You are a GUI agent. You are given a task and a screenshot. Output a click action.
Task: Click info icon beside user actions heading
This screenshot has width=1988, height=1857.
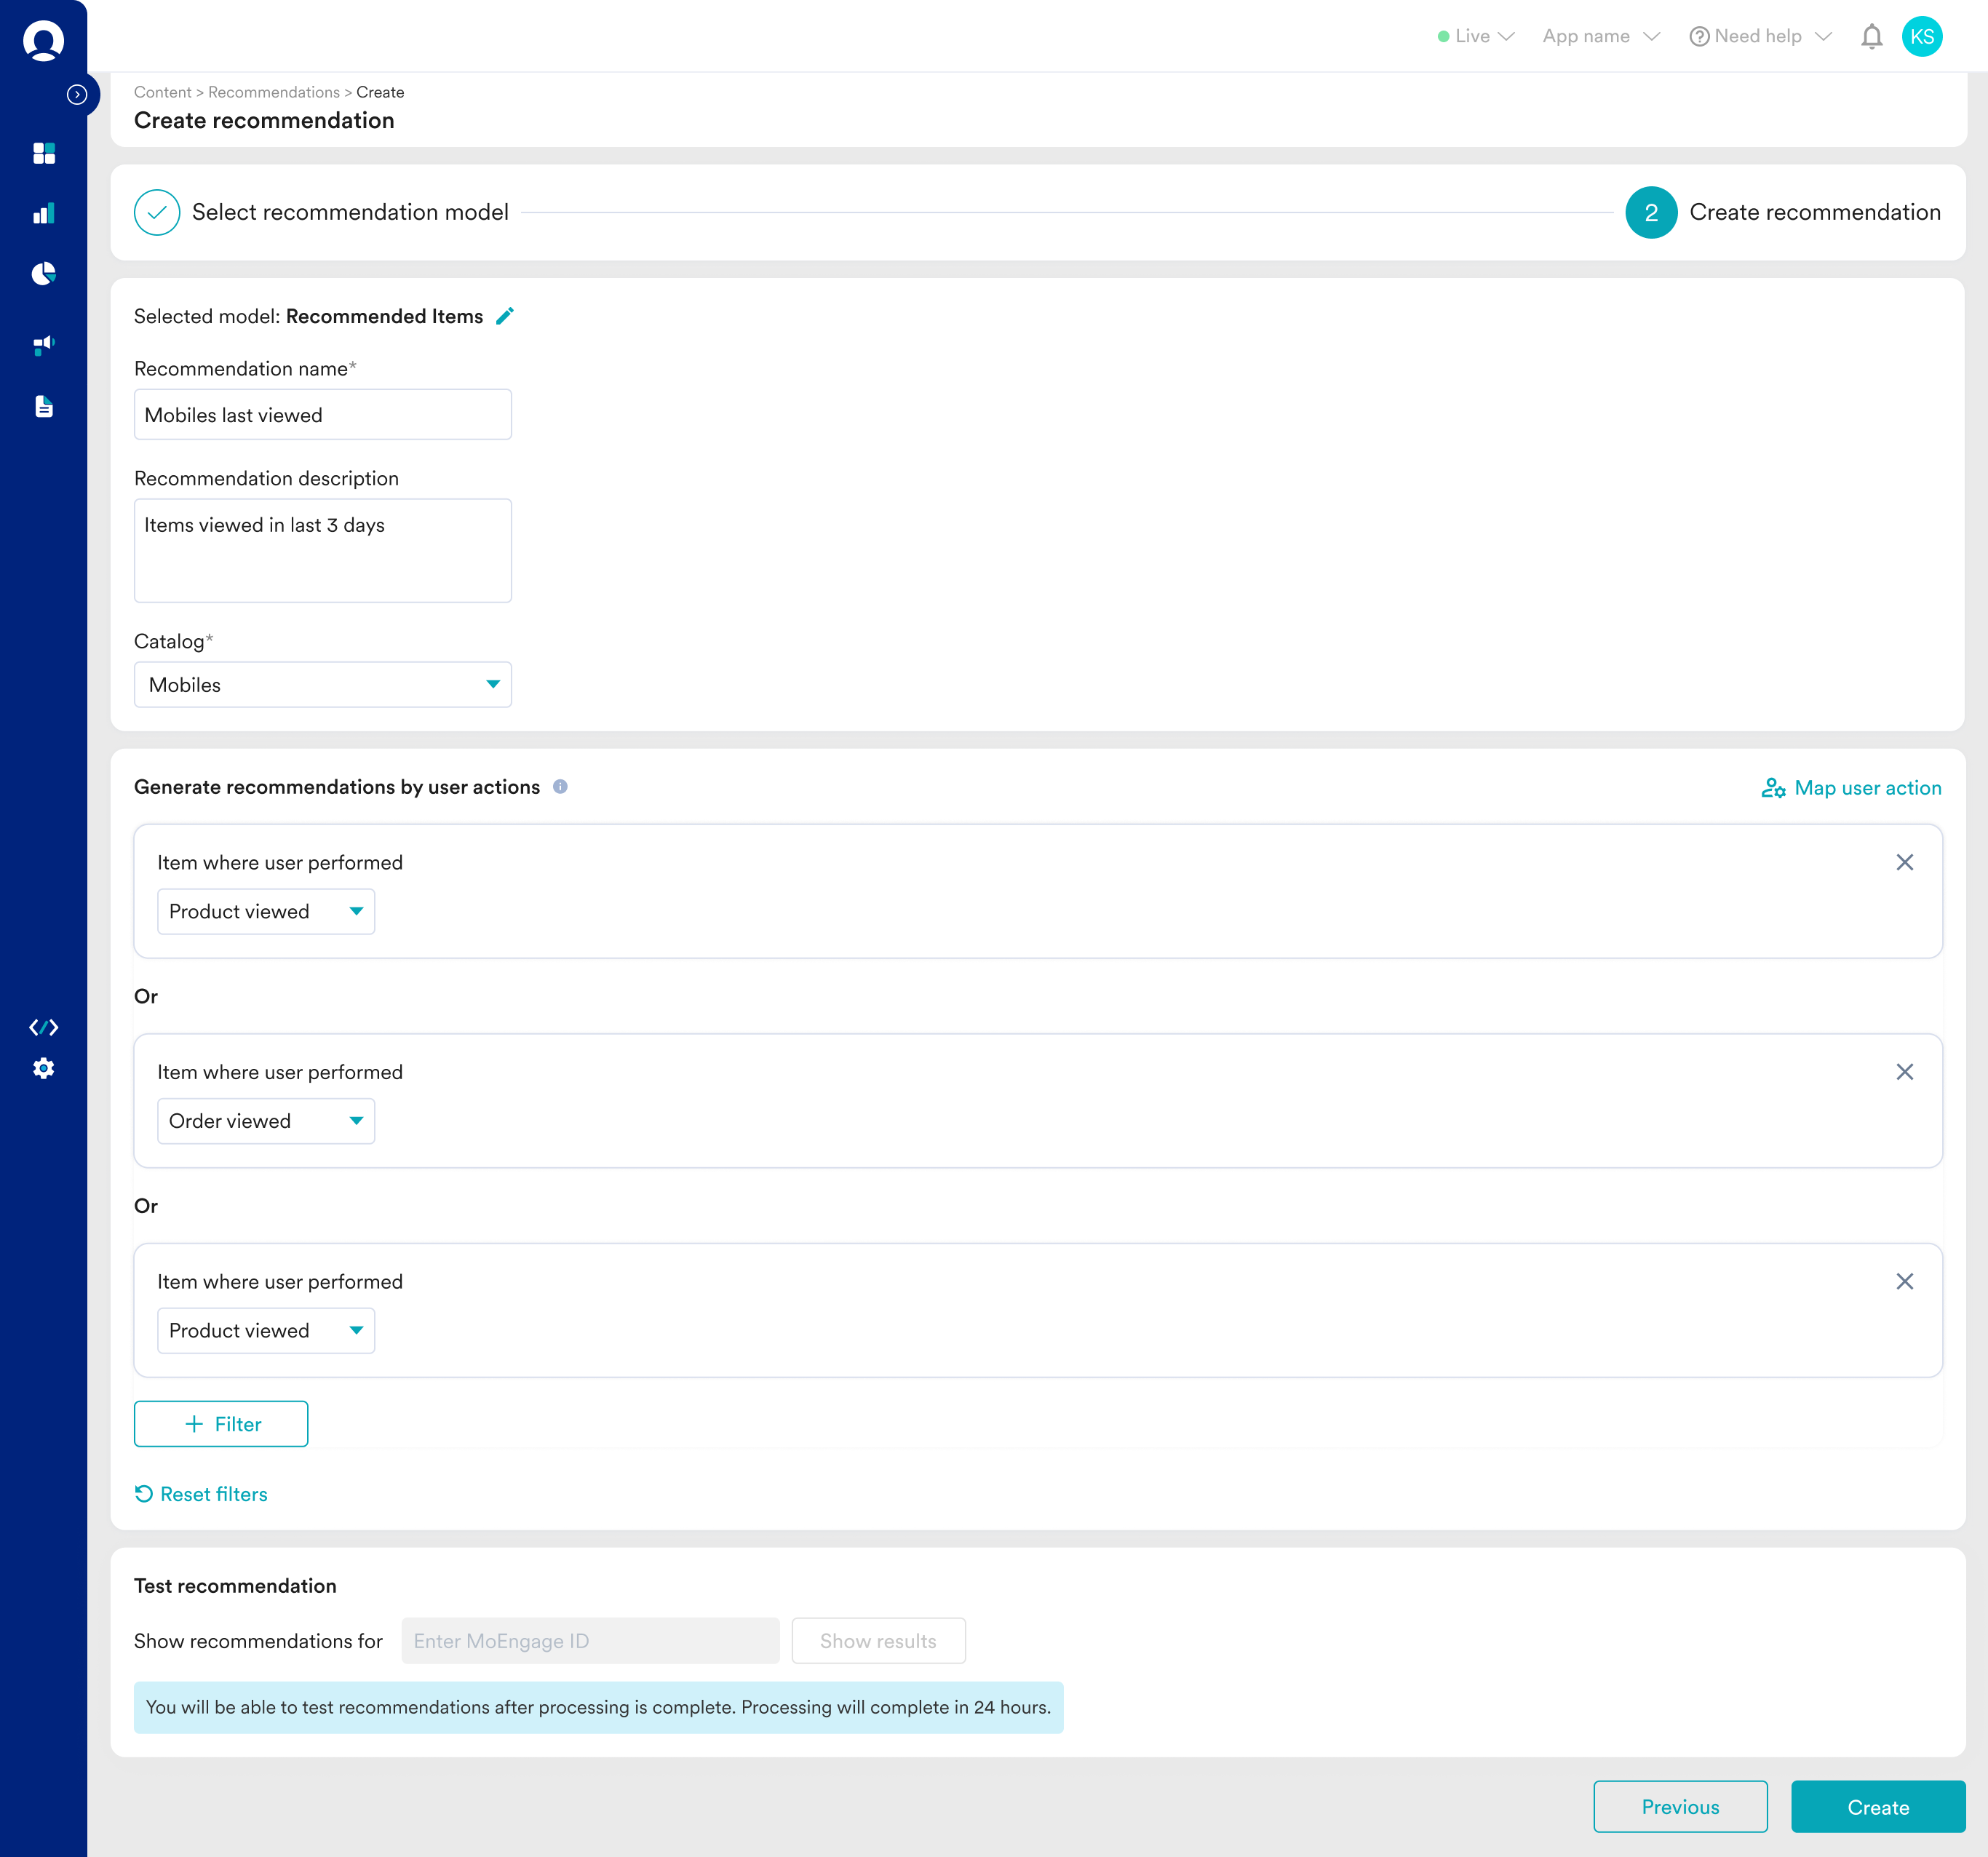560,787
